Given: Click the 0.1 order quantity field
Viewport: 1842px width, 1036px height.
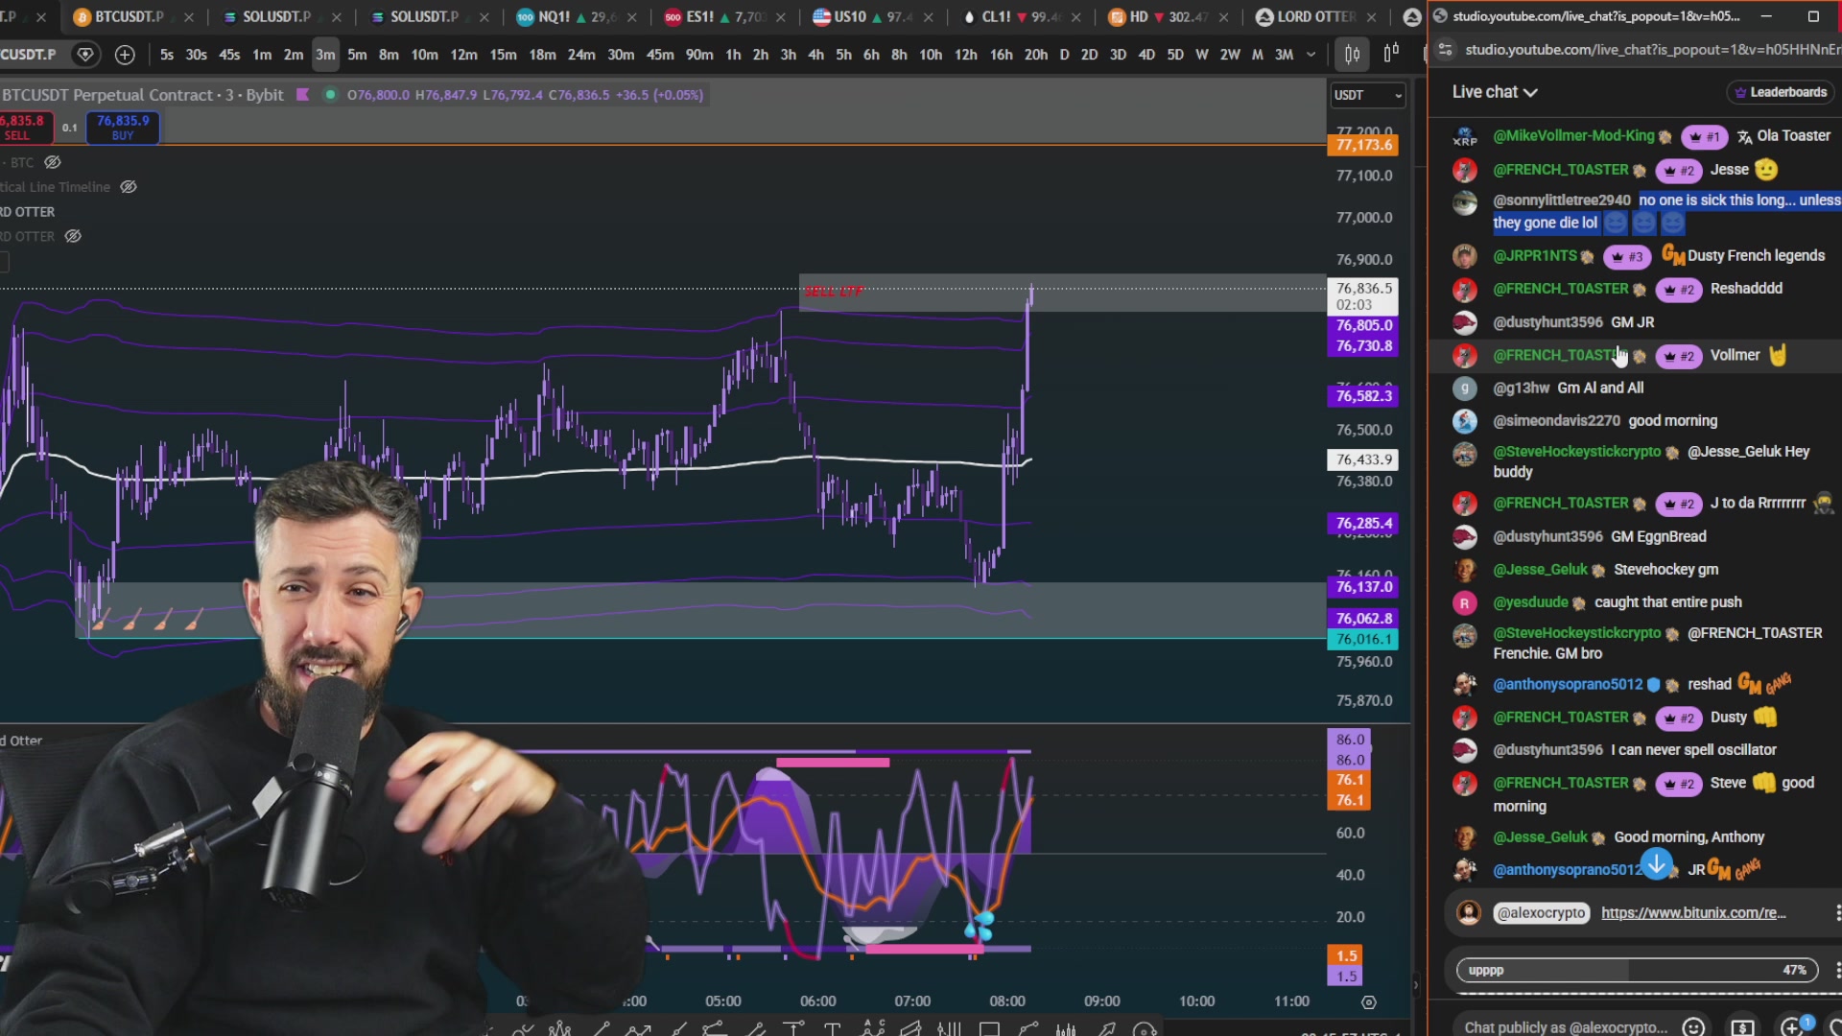Looking at the screenshot, I should pos(69,128).
